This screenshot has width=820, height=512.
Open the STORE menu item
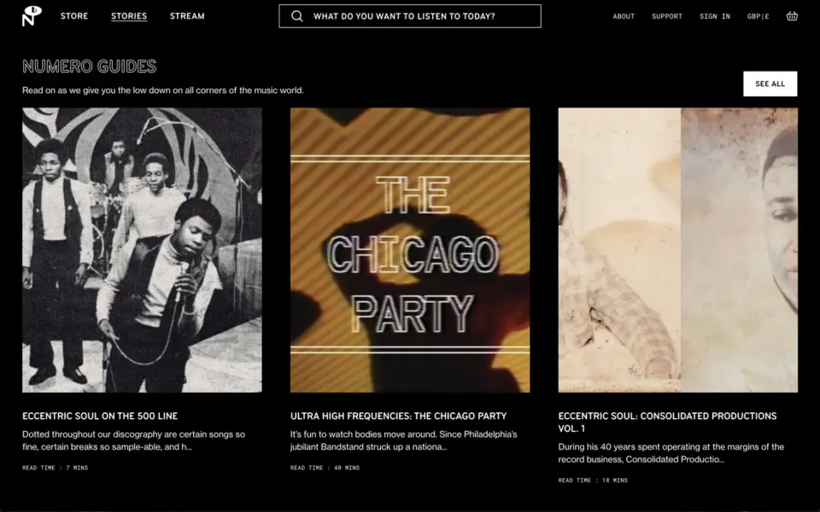(x=74, y=15)
